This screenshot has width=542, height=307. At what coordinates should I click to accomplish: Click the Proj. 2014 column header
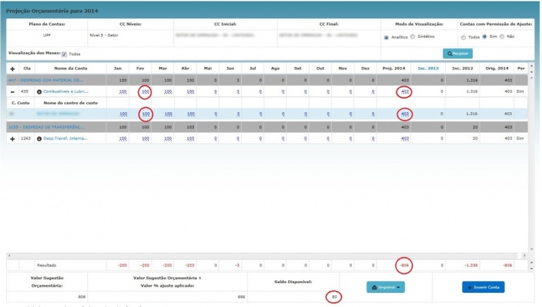coord(394,68)
